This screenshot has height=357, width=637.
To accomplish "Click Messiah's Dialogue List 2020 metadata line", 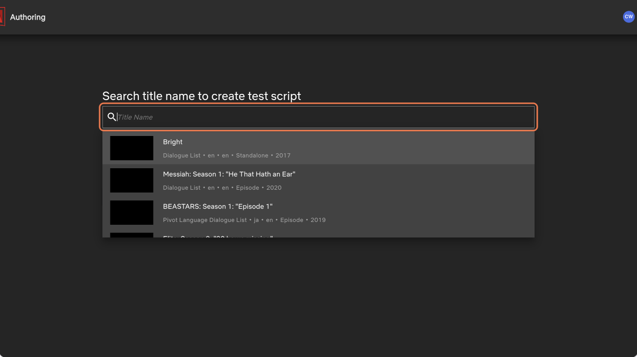I will coord(222,187).
